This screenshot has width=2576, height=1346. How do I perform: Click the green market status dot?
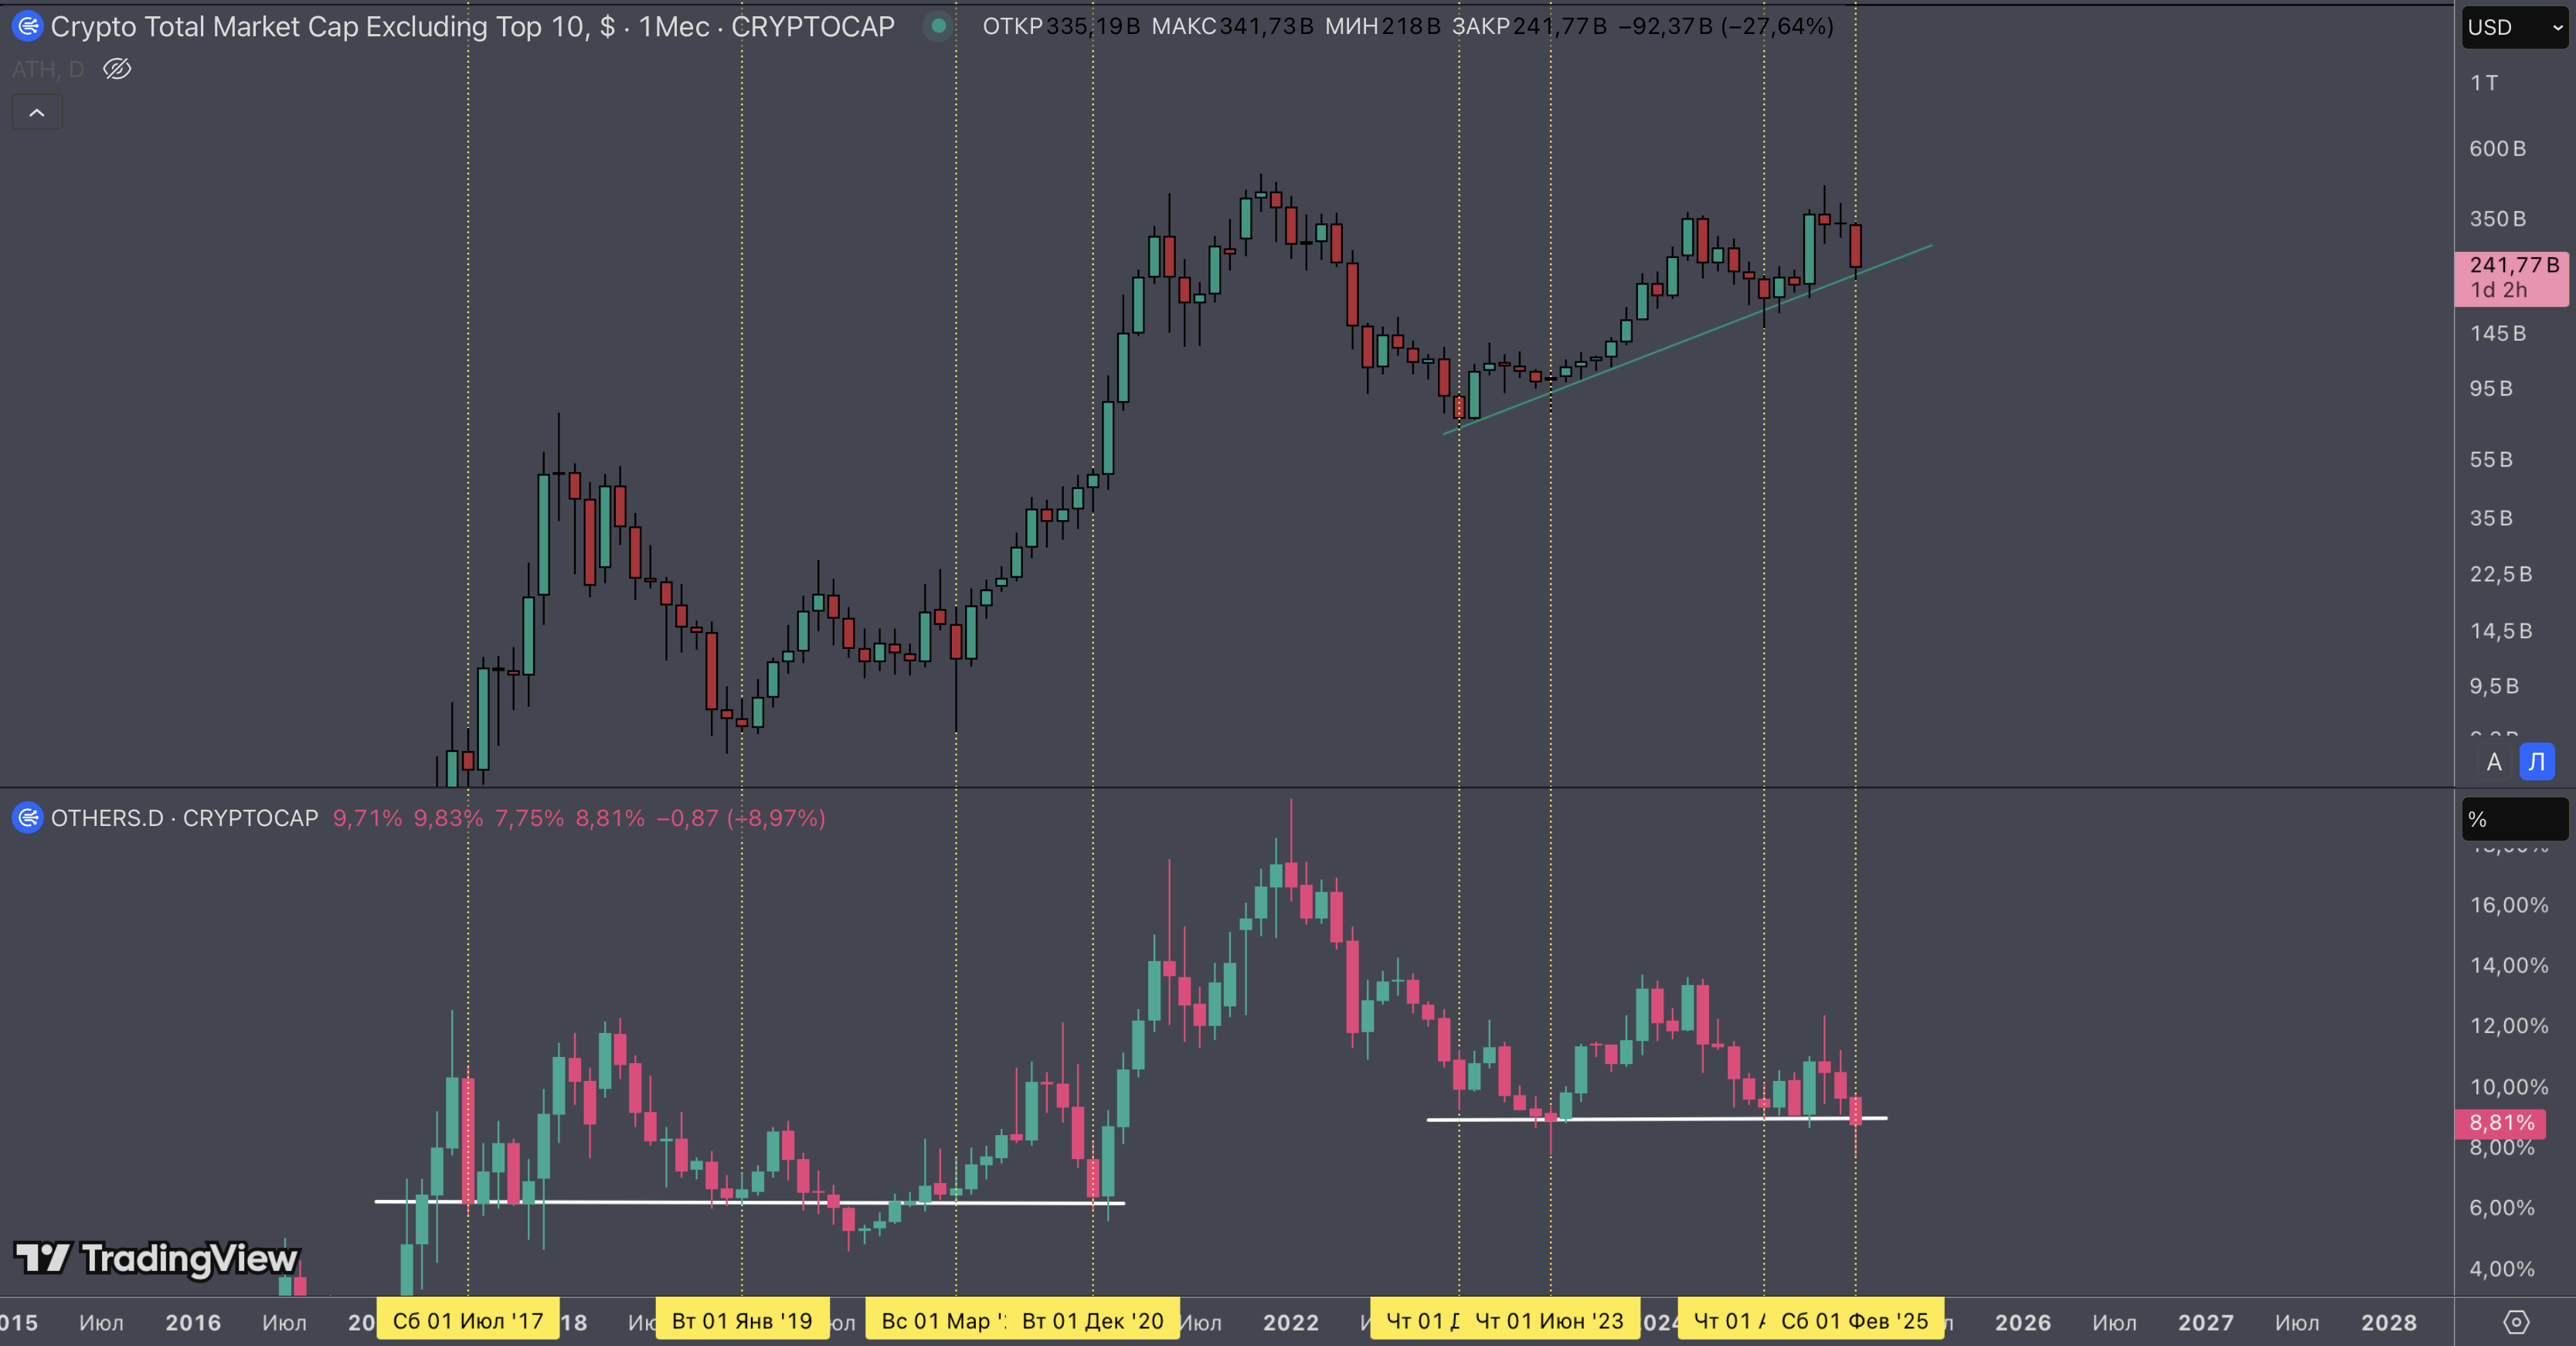click(938, 26)
